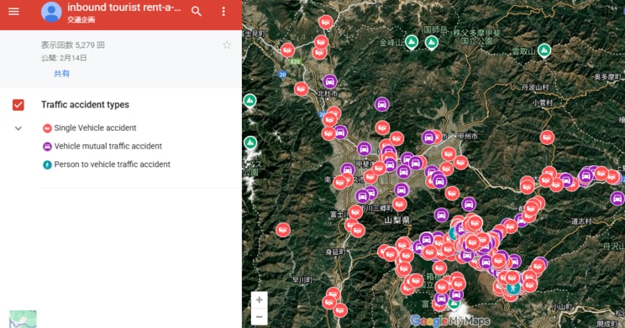Select Person to vehicle traffic accident item
This screenshot has width=625, height=328.
107,164
